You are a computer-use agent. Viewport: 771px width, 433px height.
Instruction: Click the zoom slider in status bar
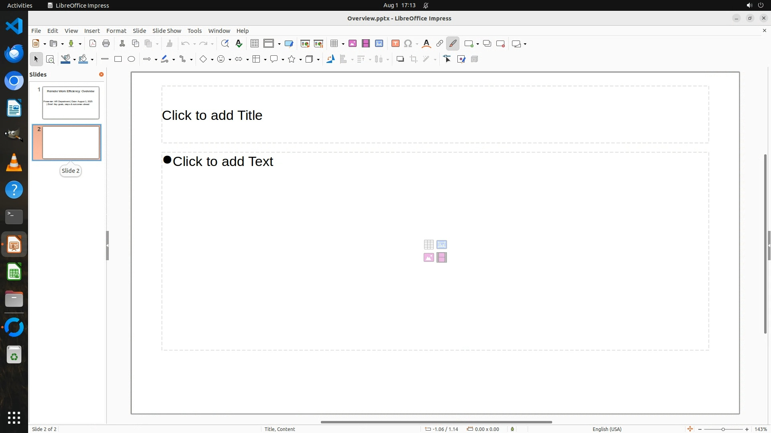tap(723, 429)
